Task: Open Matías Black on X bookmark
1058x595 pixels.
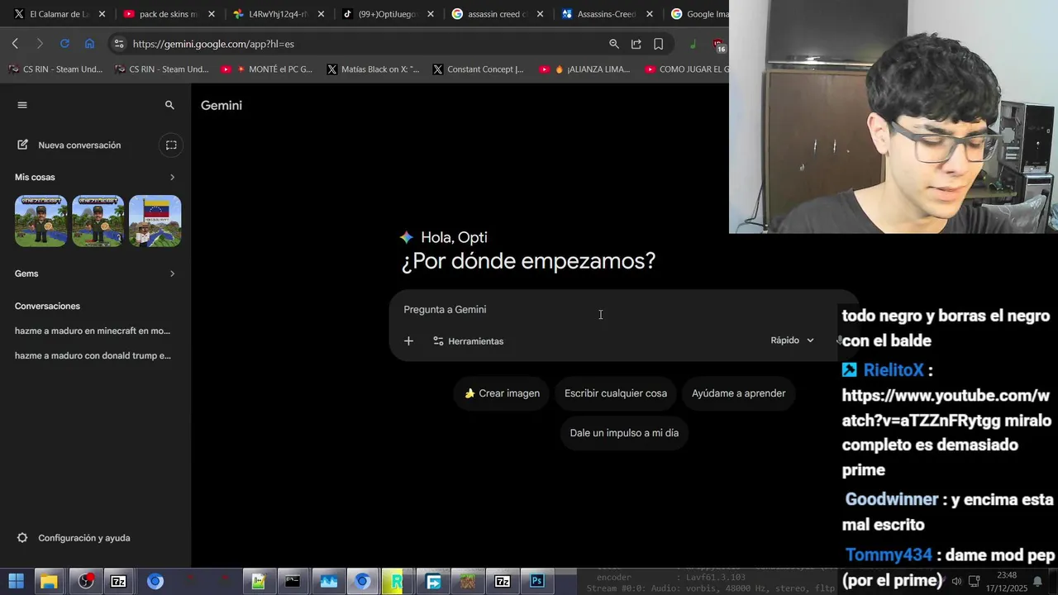Action: pyautogui.click(x=373, y=69)
